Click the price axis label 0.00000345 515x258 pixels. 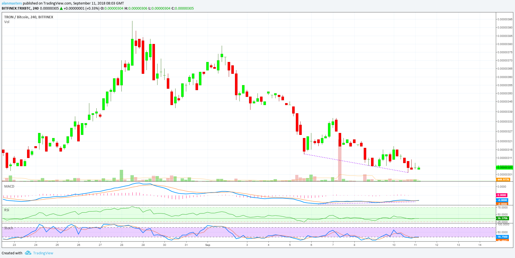[x=505, y=102]
